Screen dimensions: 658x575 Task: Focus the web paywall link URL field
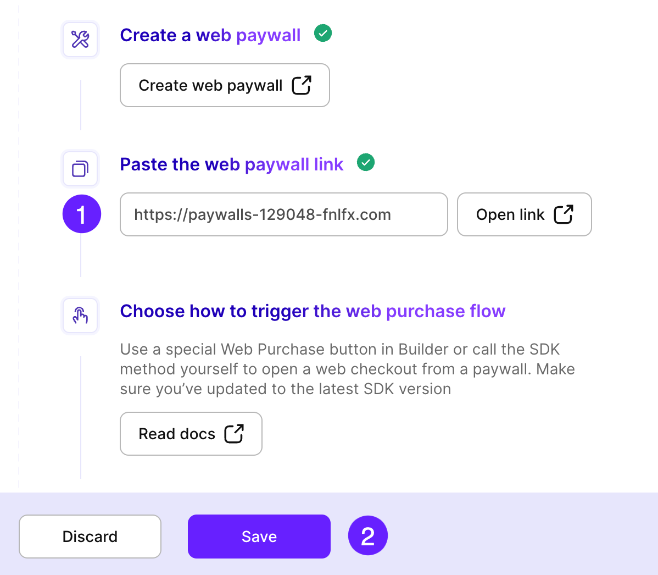pyautogui.click(x=283, y=214)
